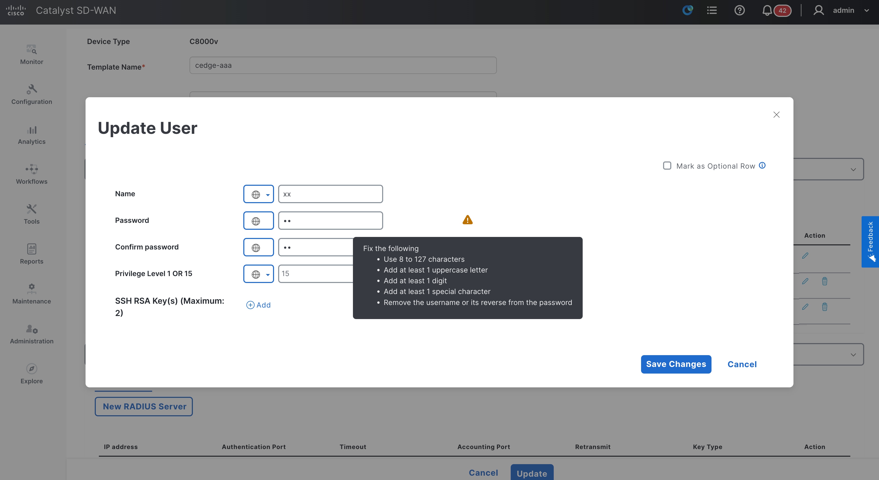Open the help question mark icon
This screenshot has height=480, width=879.
[739, 10]
